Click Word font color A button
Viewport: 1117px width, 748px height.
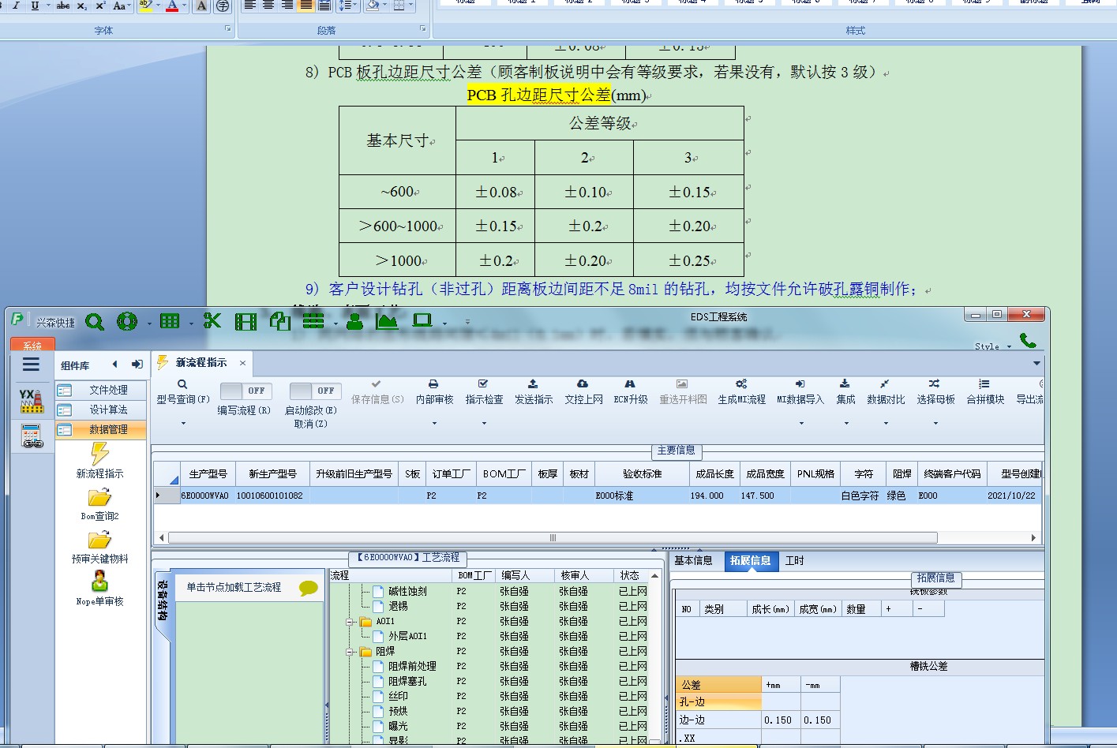coord(172,6)
